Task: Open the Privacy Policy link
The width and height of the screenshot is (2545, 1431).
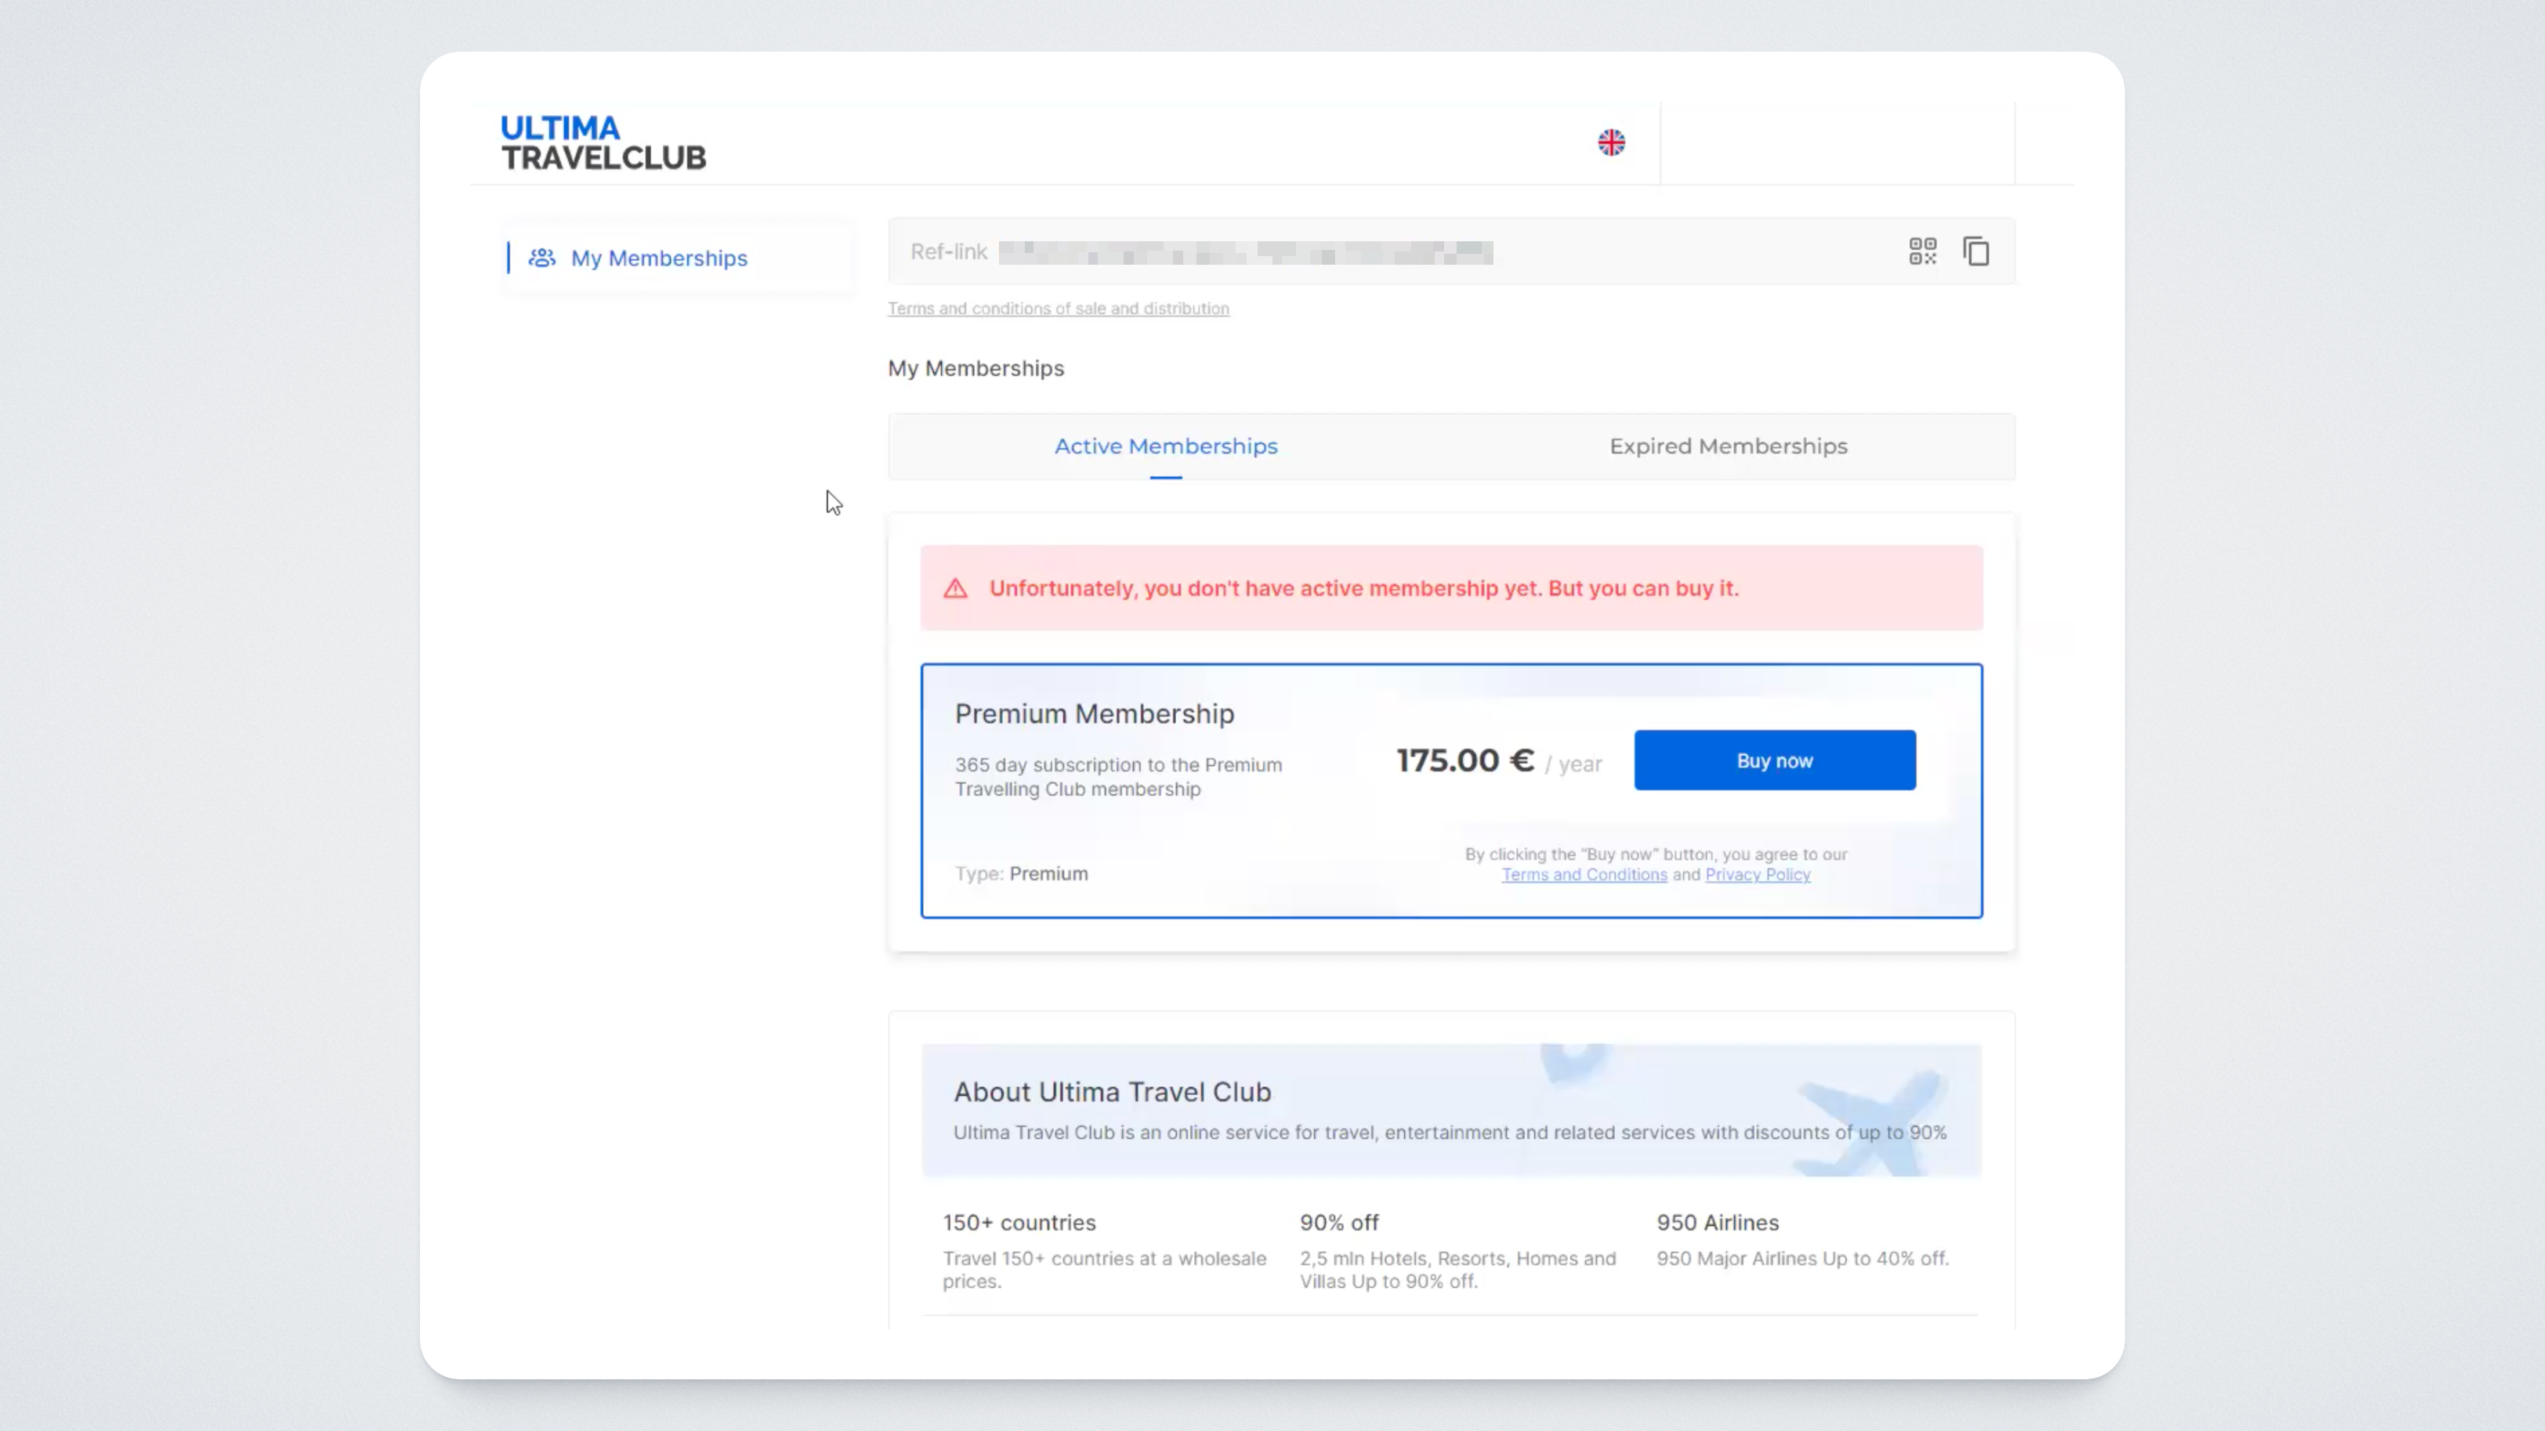Action: coord(1758,875)
